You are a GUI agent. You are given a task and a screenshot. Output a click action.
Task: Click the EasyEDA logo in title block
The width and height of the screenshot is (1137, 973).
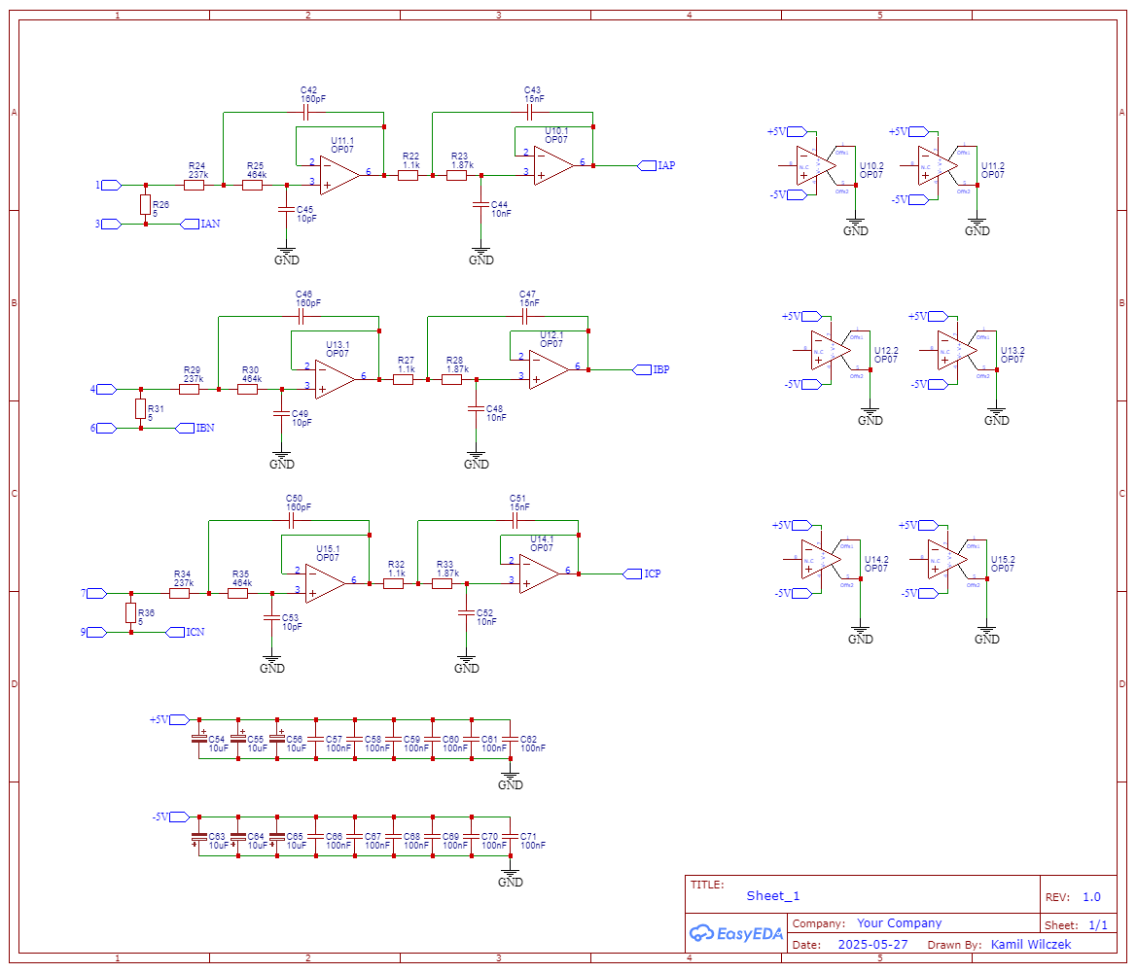click(x=736, y=933)
